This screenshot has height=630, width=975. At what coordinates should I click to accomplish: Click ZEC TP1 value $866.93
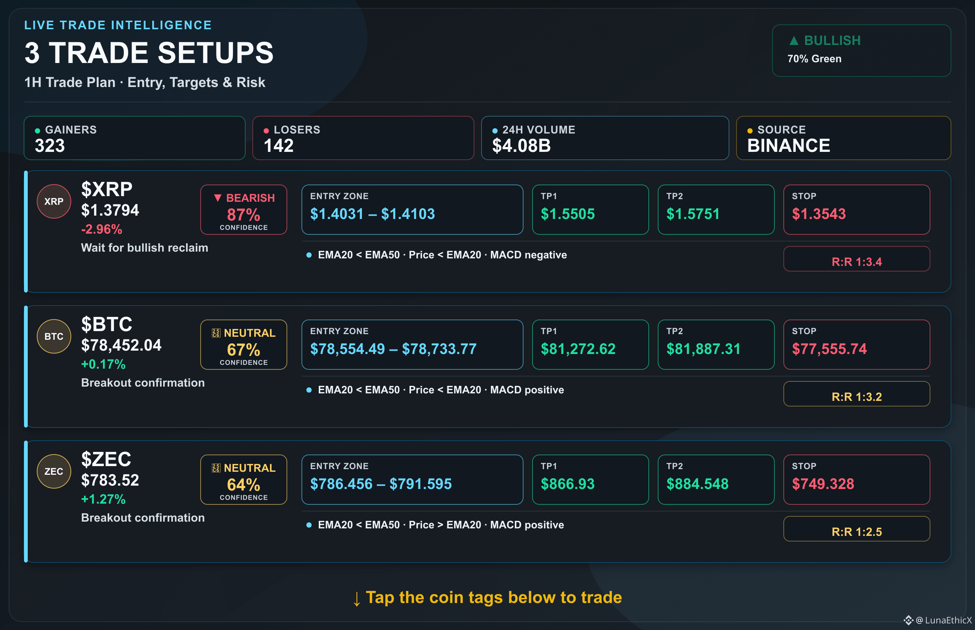(568, 484)
